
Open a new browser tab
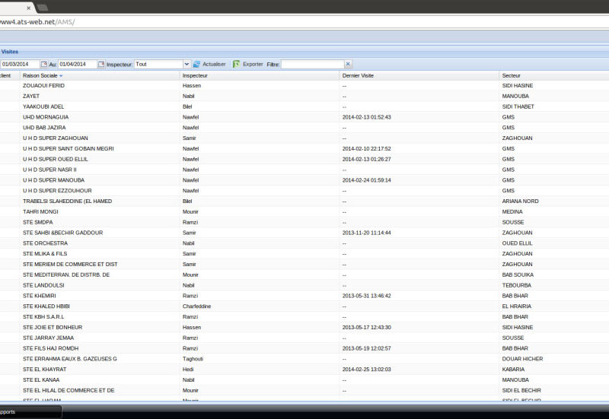(x=43, y=7)
